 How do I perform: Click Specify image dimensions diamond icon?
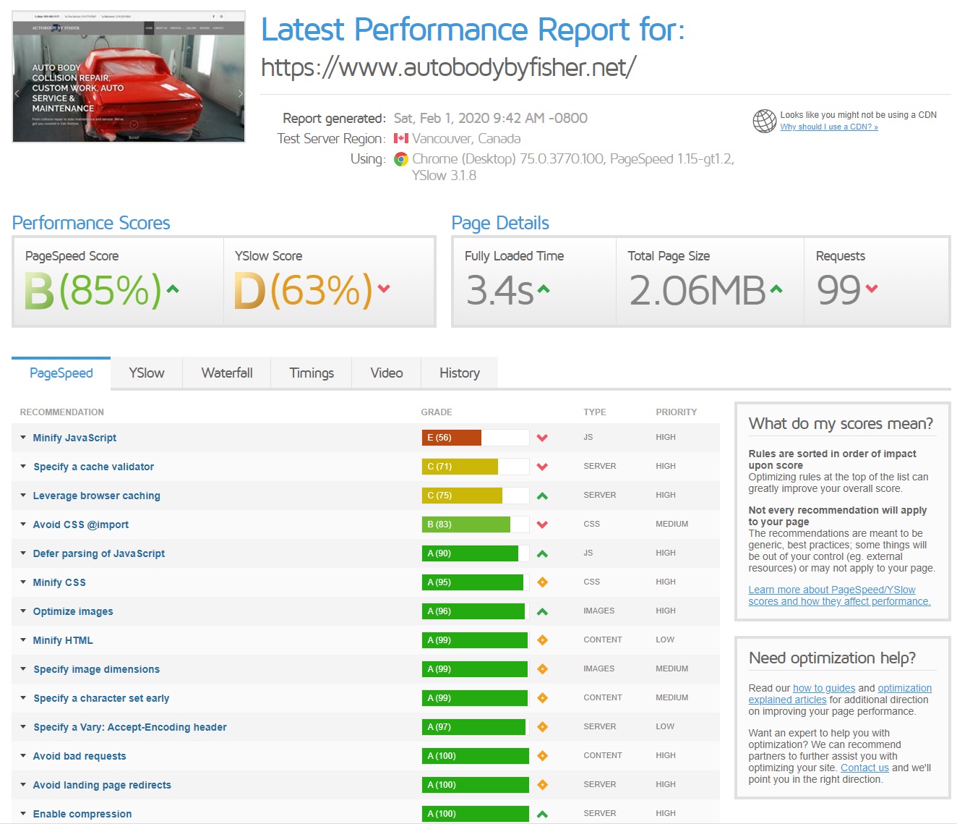point(542,669)
